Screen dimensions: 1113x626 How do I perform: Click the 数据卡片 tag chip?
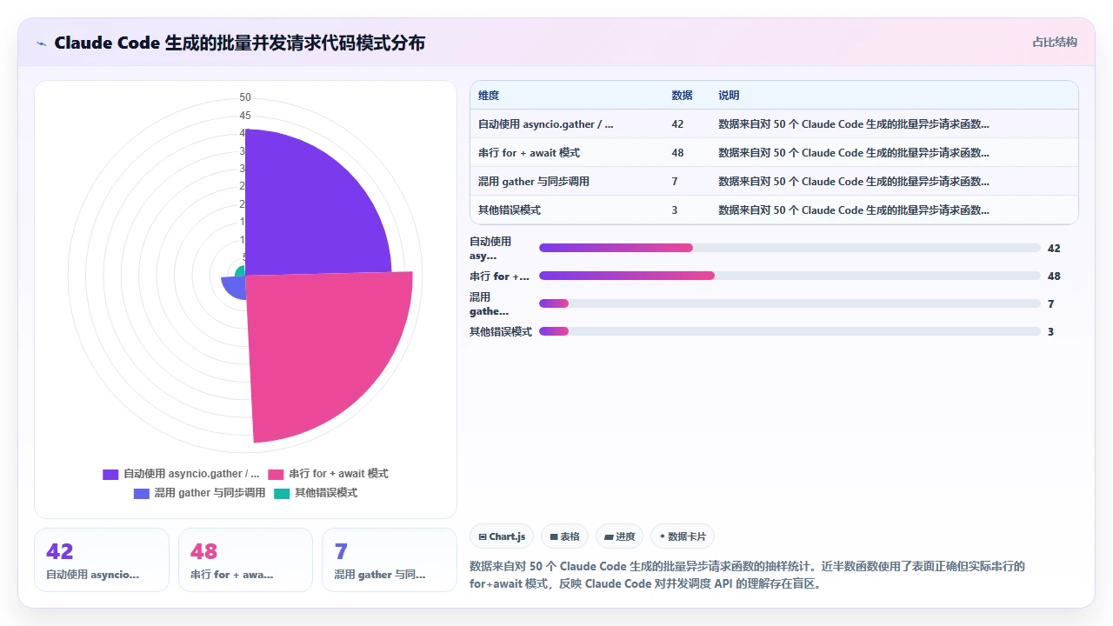point(683,536)
